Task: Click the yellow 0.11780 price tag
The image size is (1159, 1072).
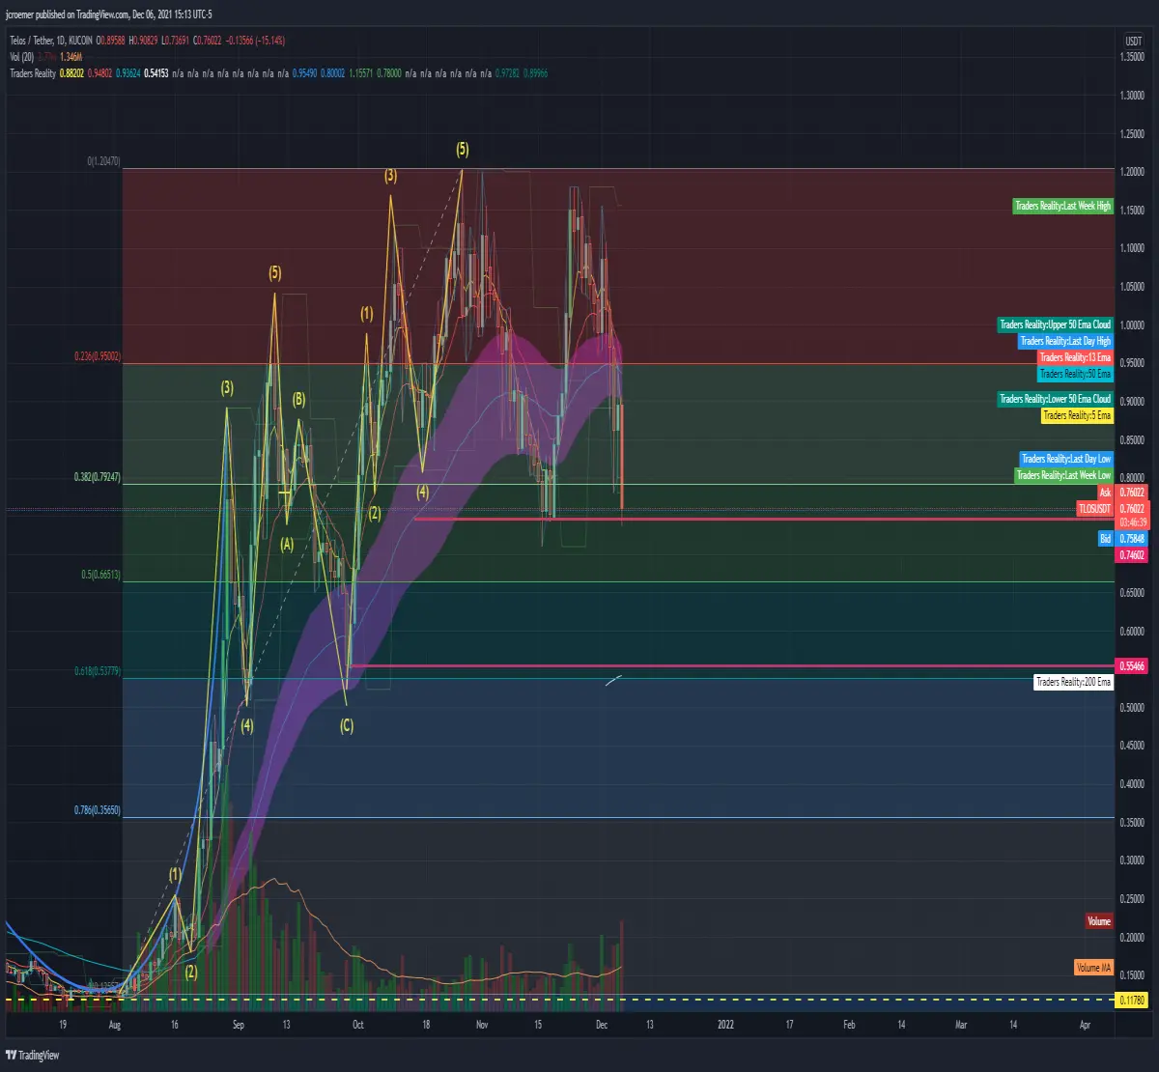Action: click(x=1131, y=1000)
